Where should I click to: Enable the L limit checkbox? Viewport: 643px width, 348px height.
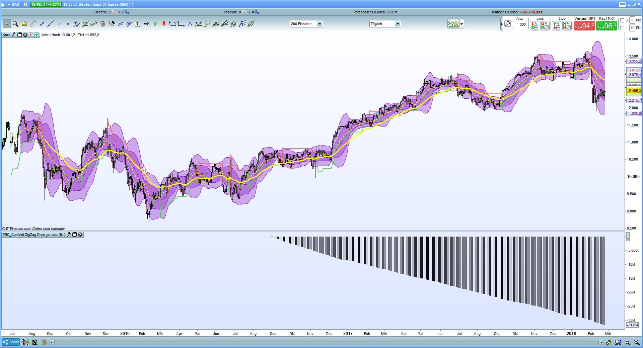click(622, 28)
